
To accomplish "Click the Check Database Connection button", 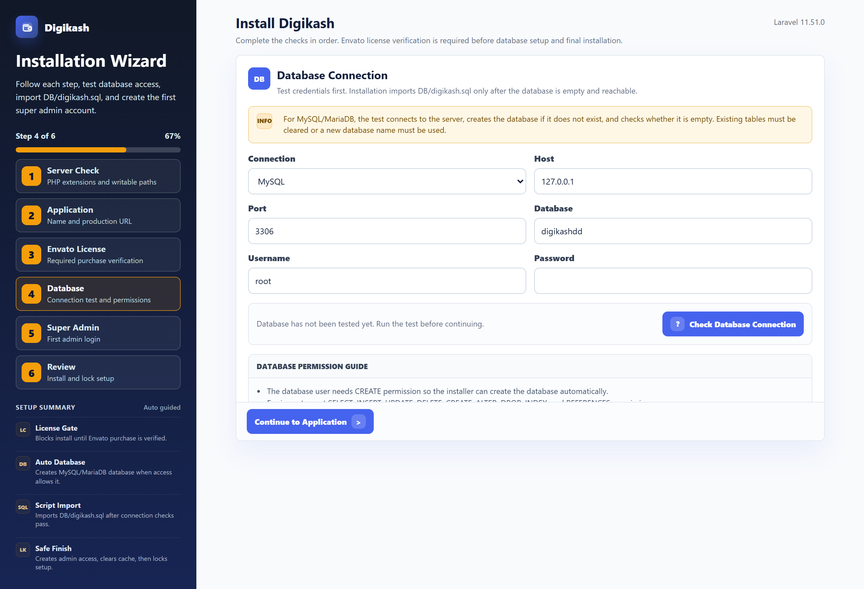I will click(733, 324).
